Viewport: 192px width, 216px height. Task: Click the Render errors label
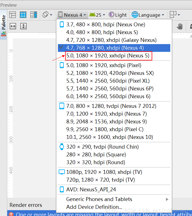coord(26,205)
